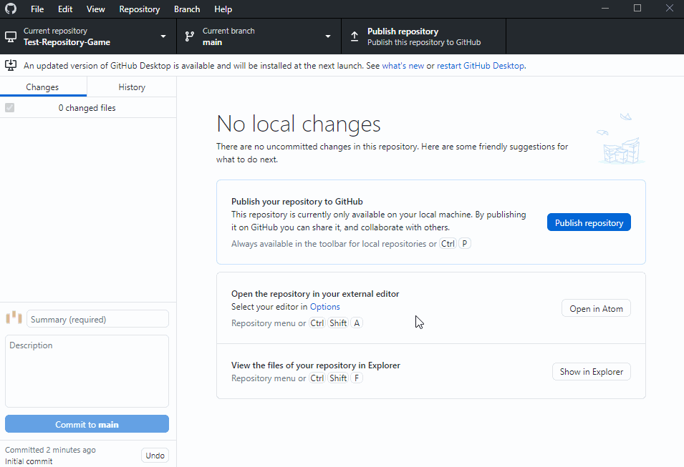Click the commit author avatar icon
Screen dimensions: 684x467
14,318
